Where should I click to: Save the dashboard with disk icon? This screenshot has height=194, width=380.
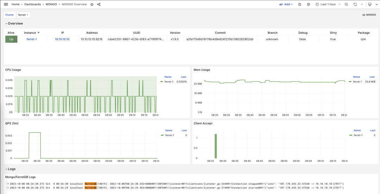coord(299,4)
